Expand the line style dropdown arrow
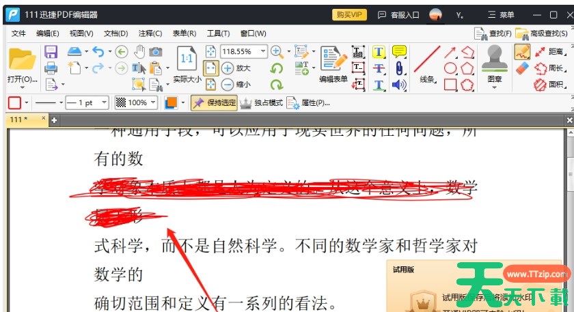The image size is (574, 312). pos(61,103)
